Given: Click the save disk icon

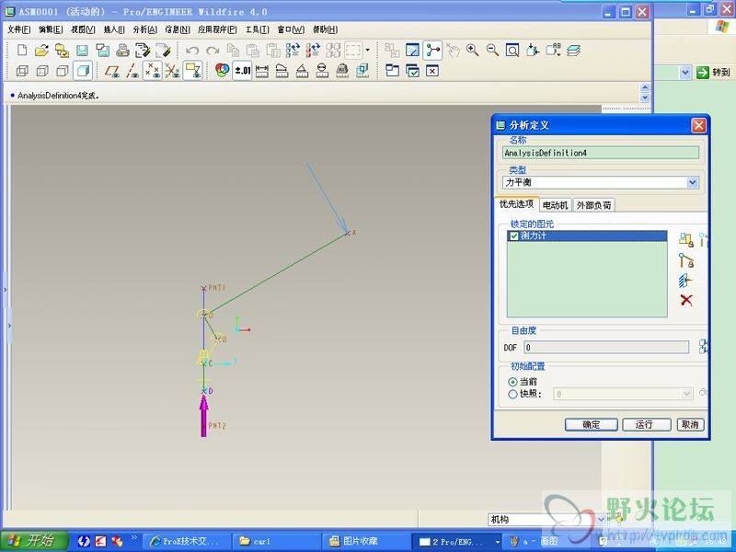Looking at the screenshot, I should pos(82,50).
